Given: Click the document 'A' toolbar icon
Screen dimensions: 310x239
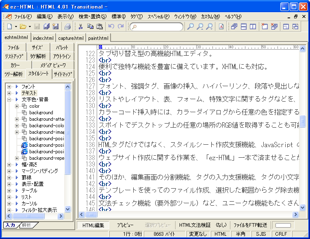Looking at the screenshot, I should pyautogui.click(x=221, y=26).
